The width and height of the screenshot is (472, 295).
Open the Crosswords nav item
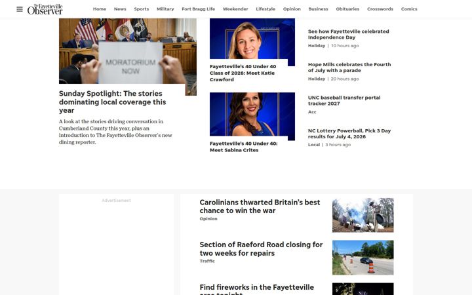click(x=380, y=9)
